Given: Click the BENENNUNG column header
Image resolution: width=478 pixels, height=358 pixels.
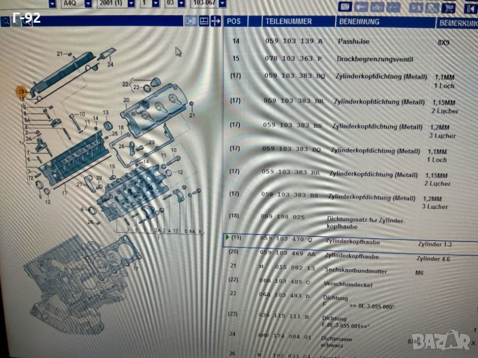Looking at the screenshot, I should [359, 21].
